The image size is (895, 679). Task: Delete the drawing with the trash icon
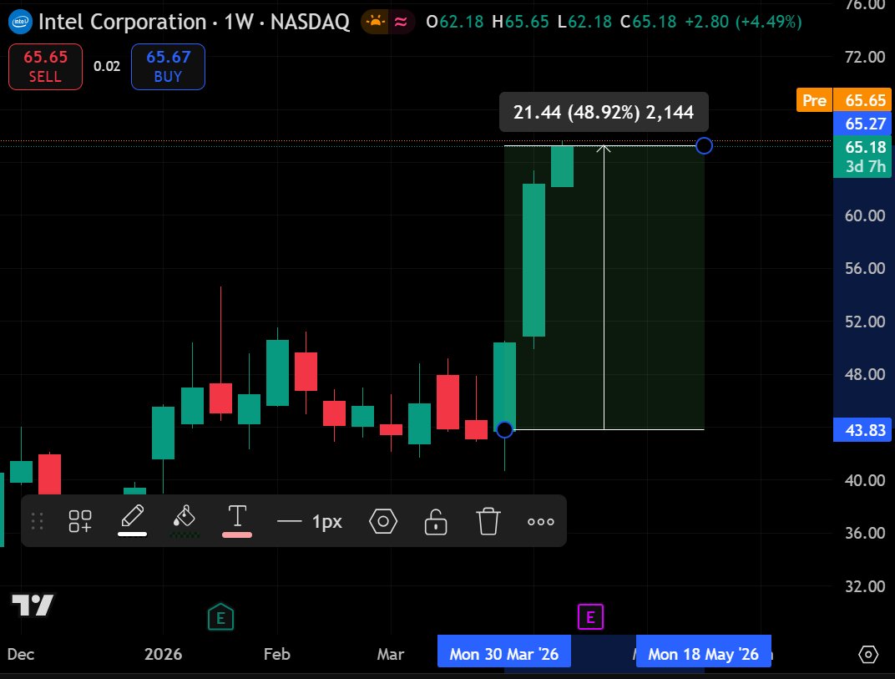(488, 521)
